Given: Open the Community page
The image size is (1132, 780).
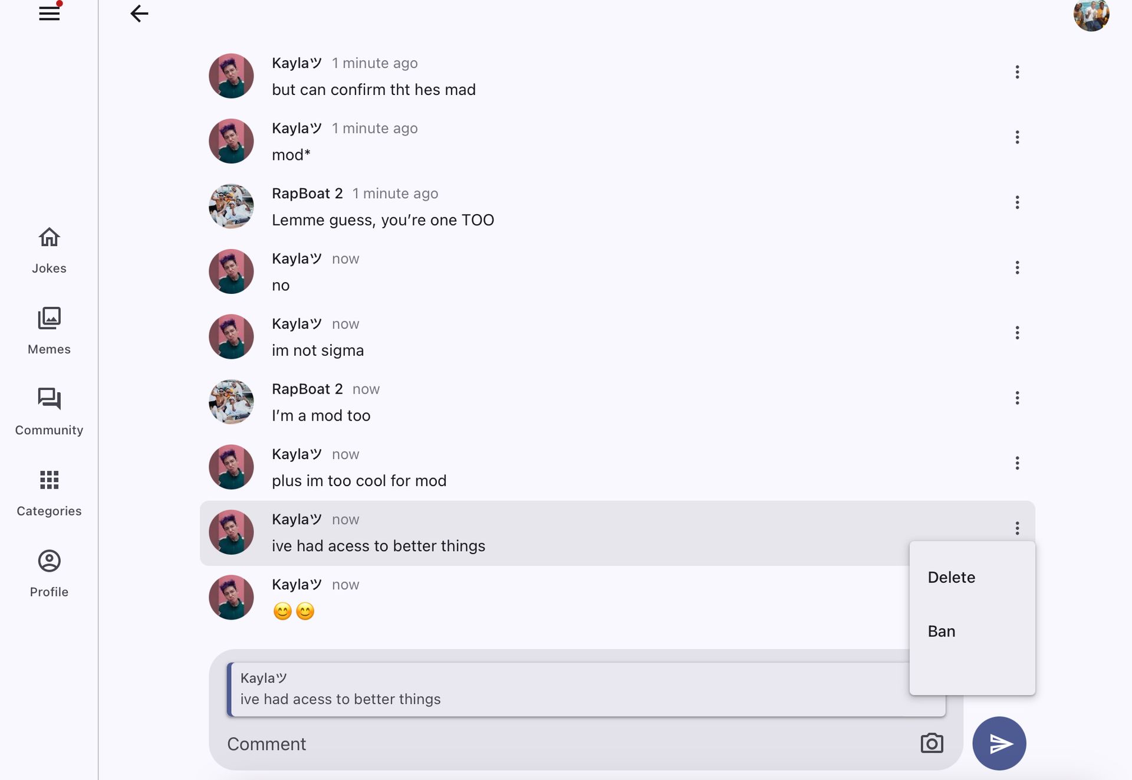Looking at the screenshot, I should pos(49,412).
